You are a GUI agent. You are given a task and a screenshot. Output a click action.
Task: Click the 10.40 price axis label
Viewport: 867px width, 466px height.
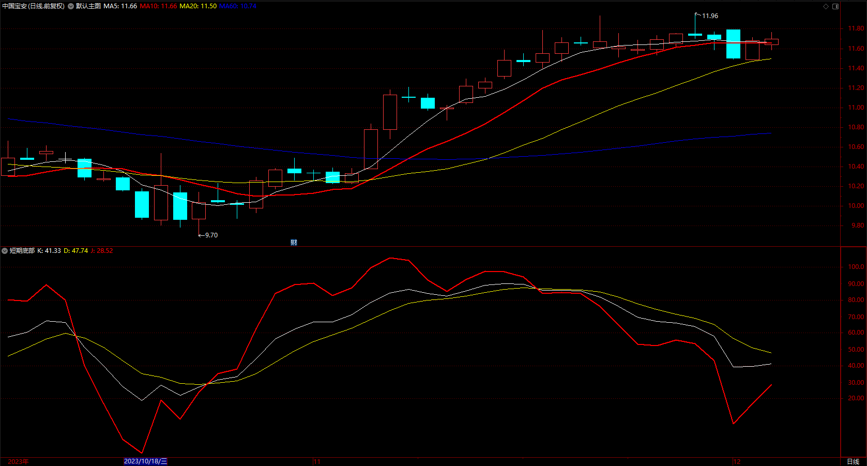tap(856, 167)
